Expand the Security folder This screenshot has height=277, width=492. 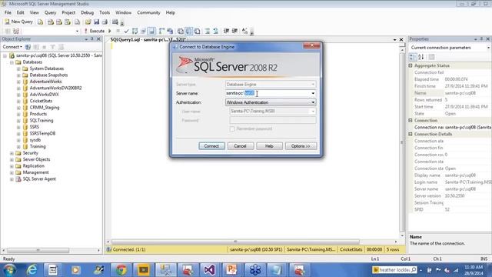(12, 153)
